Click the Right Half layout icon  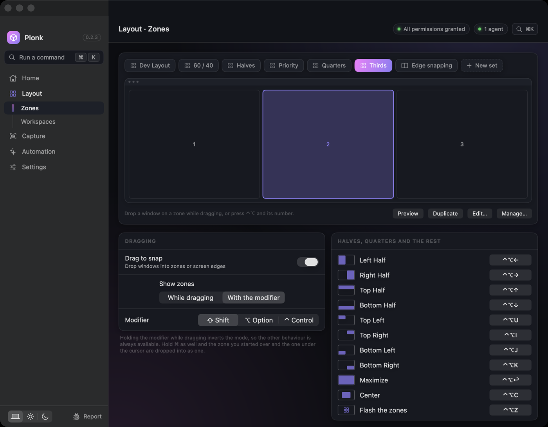346,275
